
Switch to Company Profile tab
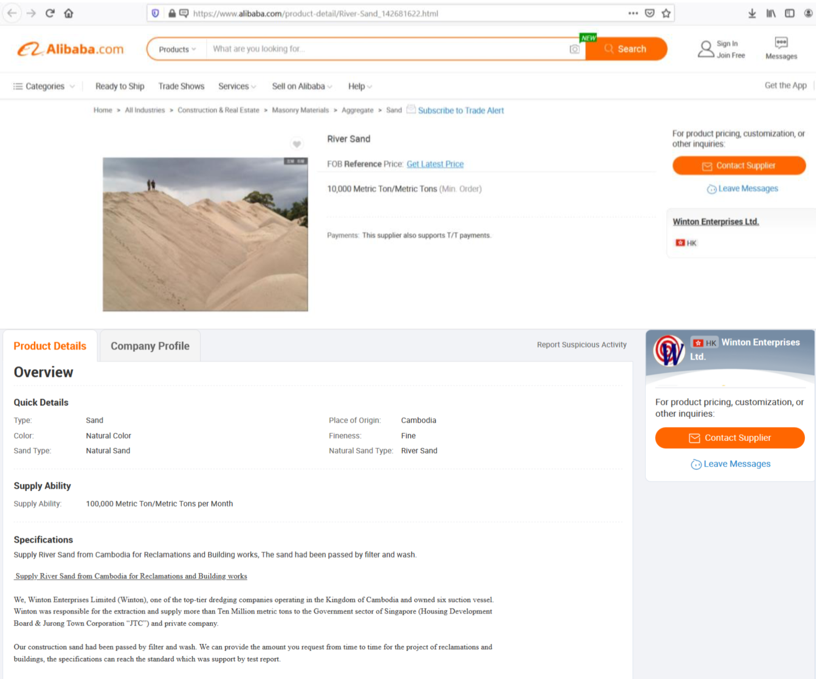pyautogui.click(x=150, y=346)
